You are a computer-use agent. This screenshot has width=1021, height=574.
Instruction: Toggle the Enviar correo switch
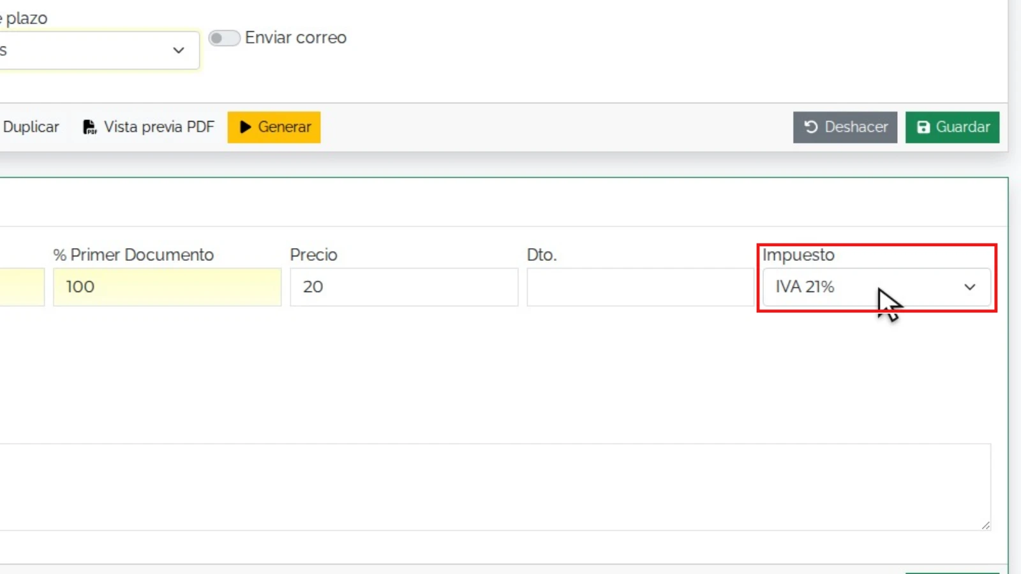pos(224,38)
